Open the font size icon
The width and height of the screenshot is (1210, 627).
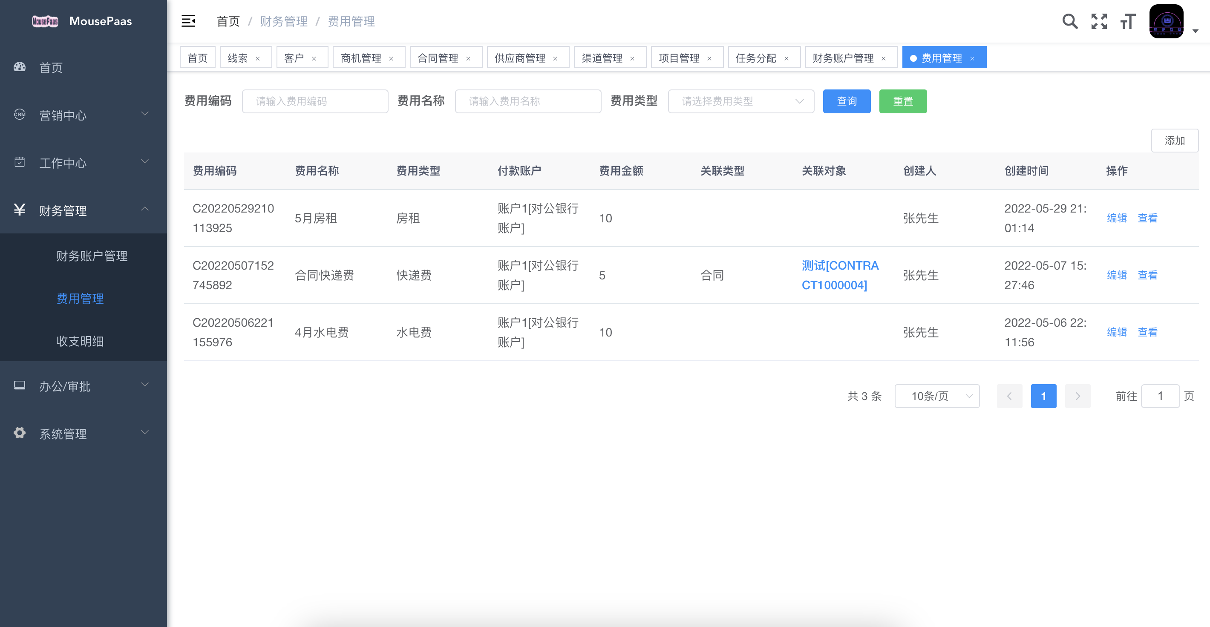(x=1128, y=21)
